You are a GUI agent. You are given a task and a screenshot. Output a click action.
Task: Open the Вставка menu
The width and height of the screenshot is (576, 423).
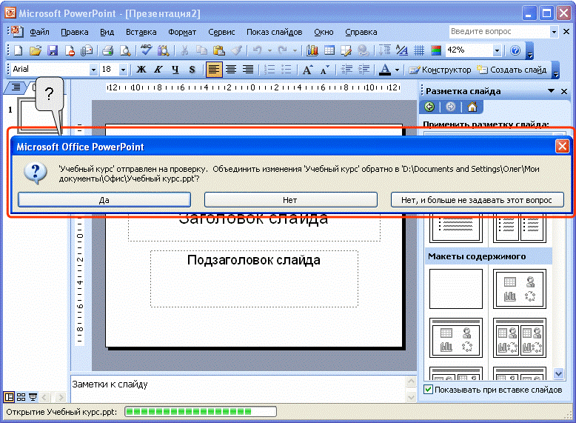[141, 32]
